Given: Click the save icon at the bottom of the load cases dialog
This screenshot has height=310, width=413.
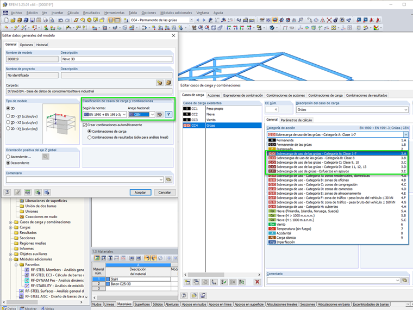Looking at the screenshot, I should click(x=203, y=295).
